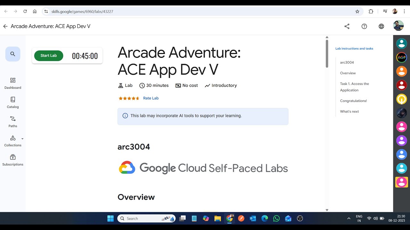Reload the page
This screenshot has height=230, width=410.
click(x=25, y=11)
